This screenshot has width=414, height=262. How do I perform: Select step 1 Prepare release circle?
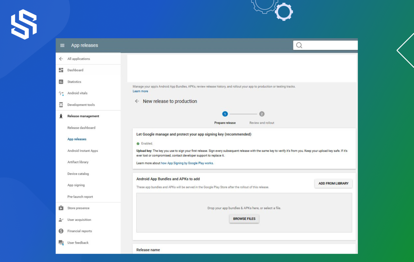[225, 114]
